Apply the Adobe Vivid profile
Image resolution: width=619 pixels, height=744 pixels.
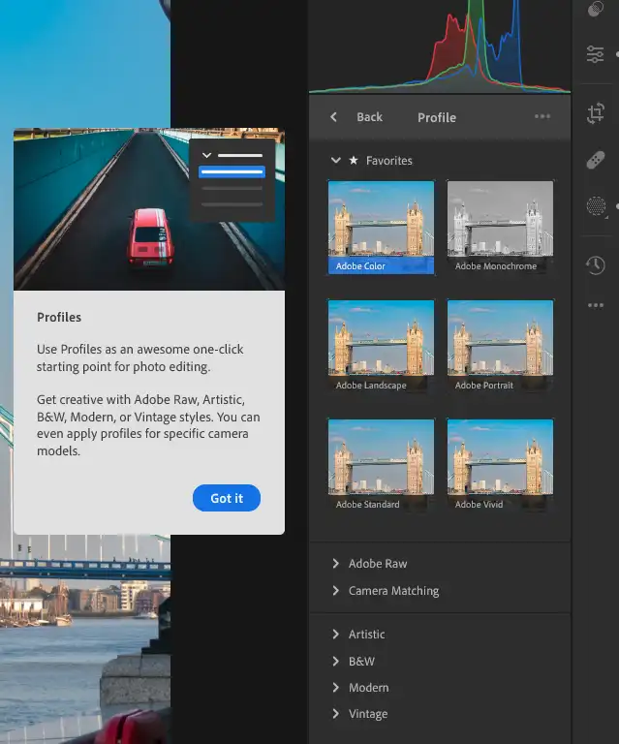[500, 465]
